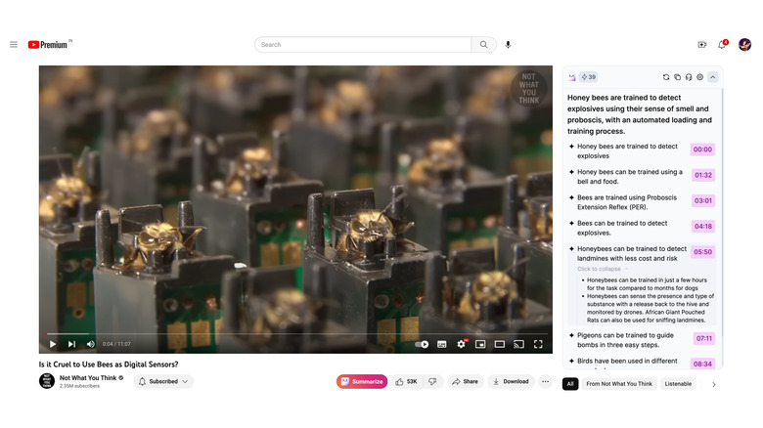Open YouTube notifications bell
This screenshot has height=428, width=763.
722,44
